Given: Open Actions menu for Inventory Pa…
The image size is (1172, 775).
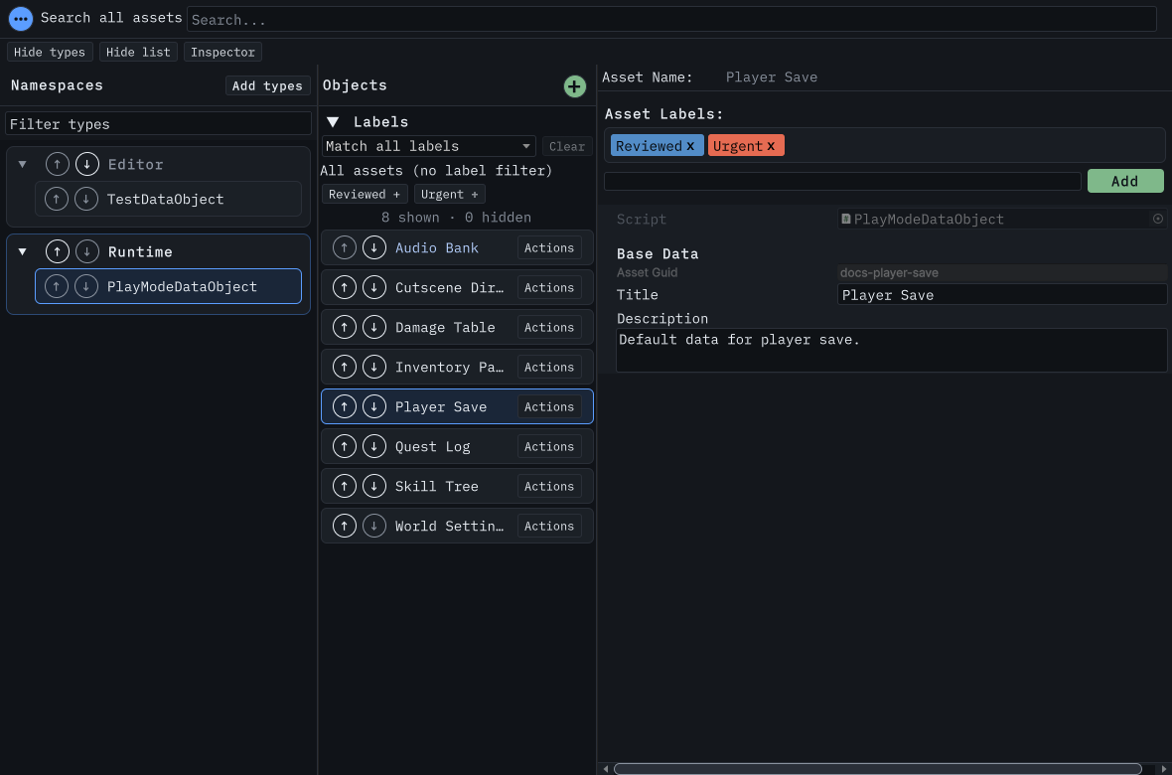Looking at the screenshot, I should click(x=549, y=367).
